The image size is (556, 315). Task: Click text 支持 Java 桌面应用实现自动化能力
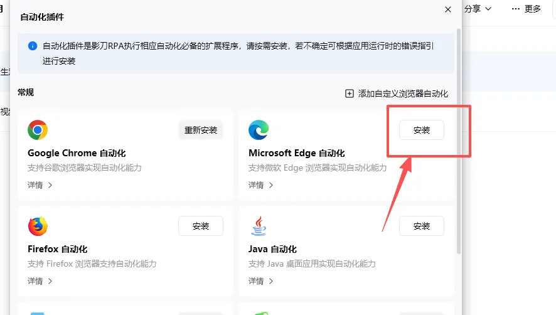312,264
